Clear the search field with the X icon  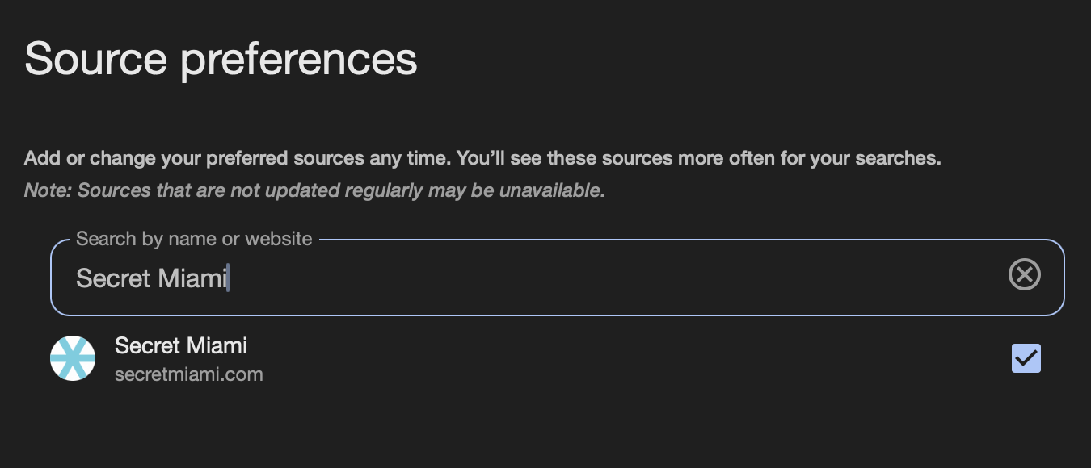1025,276
